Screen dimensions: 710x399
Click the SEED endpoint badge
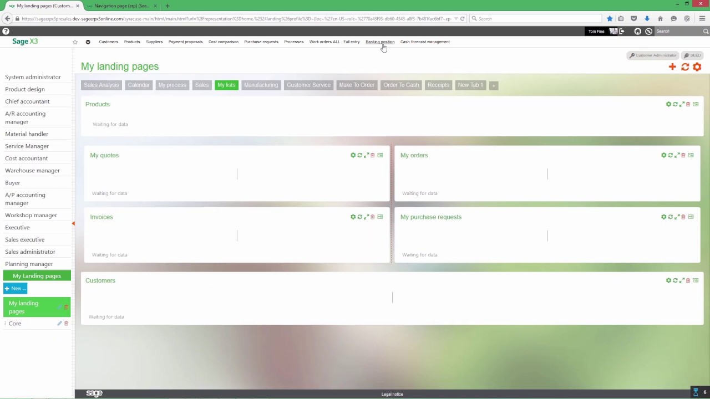[692, 55]
